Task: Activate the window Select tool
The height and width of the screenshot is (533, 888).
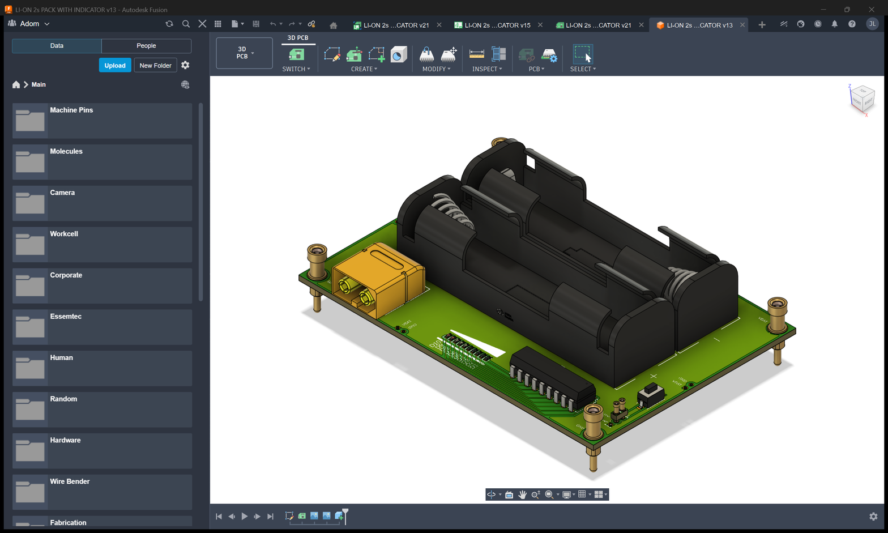Action: click(583, 54)
